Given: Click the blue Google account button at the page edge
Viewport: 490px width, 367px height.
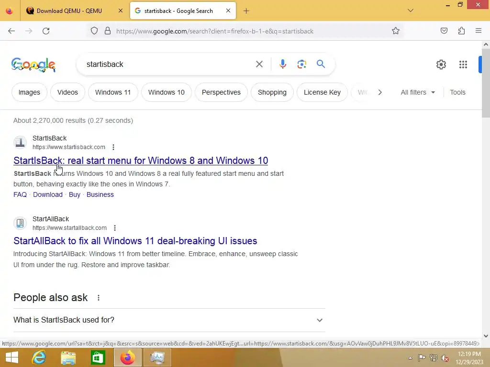Looking at the screenshot, I should coord(480,65).
